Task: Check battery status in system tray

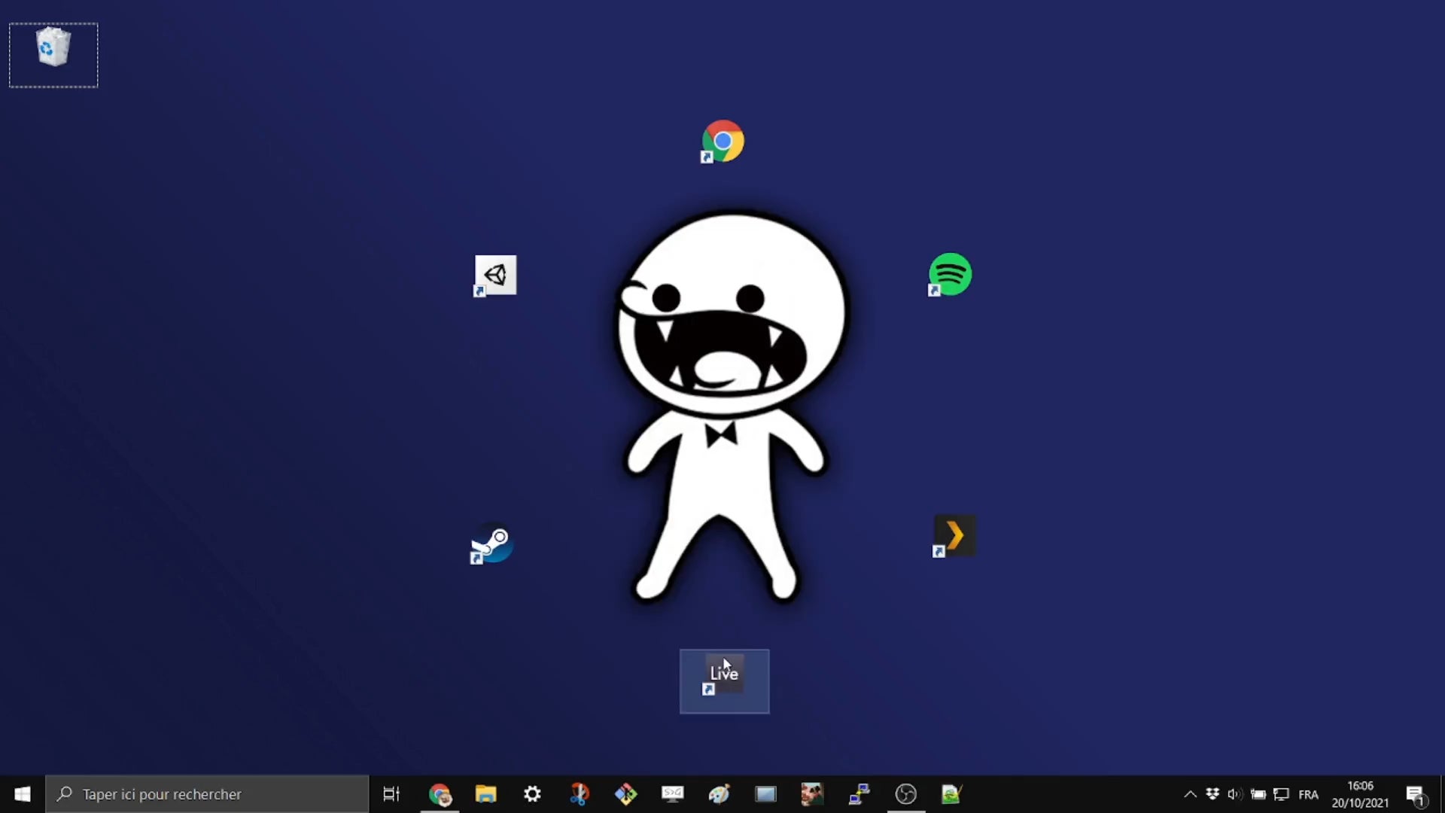Action: pyautogui.click(x=1258, y=794)
